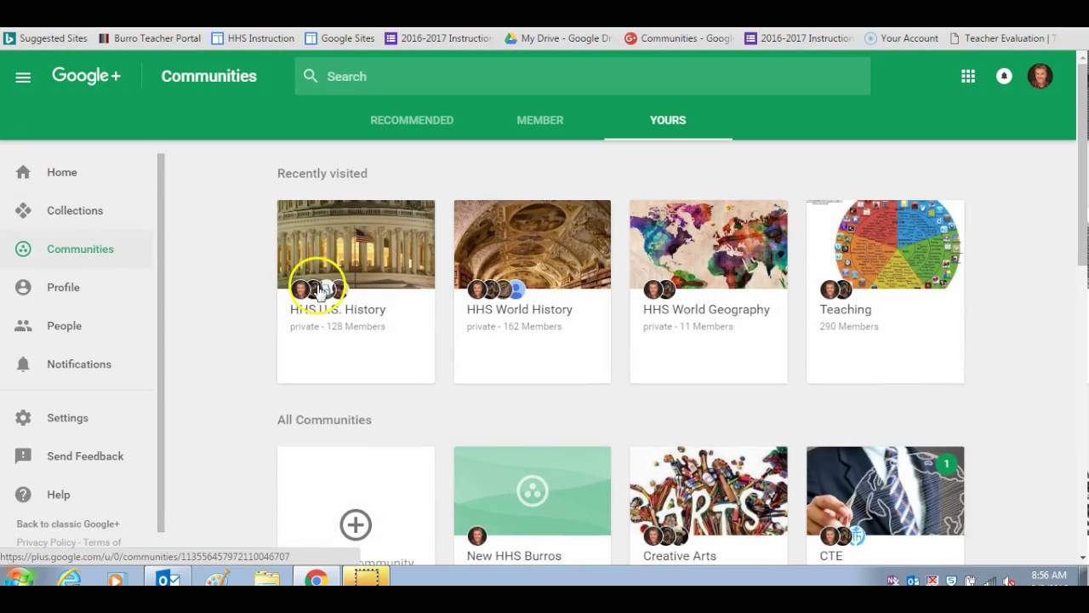Screen dimensions: 1089x613
Task: Click the Profile icon in sidebar
Action: click(23, 287)
